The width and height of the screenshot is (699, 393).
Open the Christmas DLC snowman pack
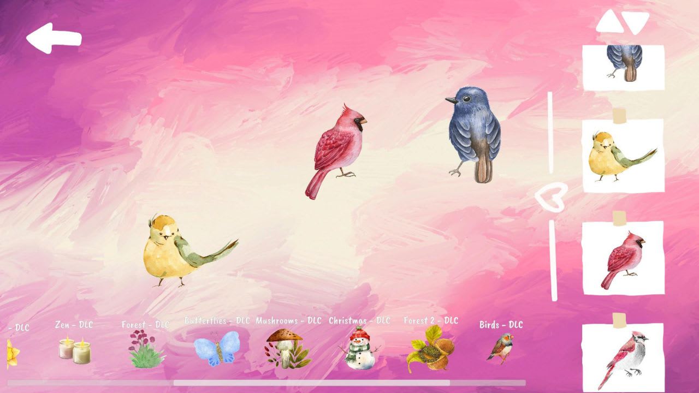click(x=358, y=349)
